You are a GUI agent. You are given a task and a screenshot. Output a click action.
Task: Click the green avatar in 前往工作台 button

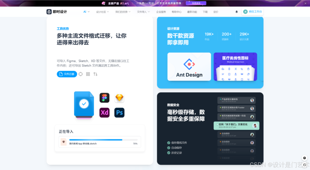(x=245, y=12)
